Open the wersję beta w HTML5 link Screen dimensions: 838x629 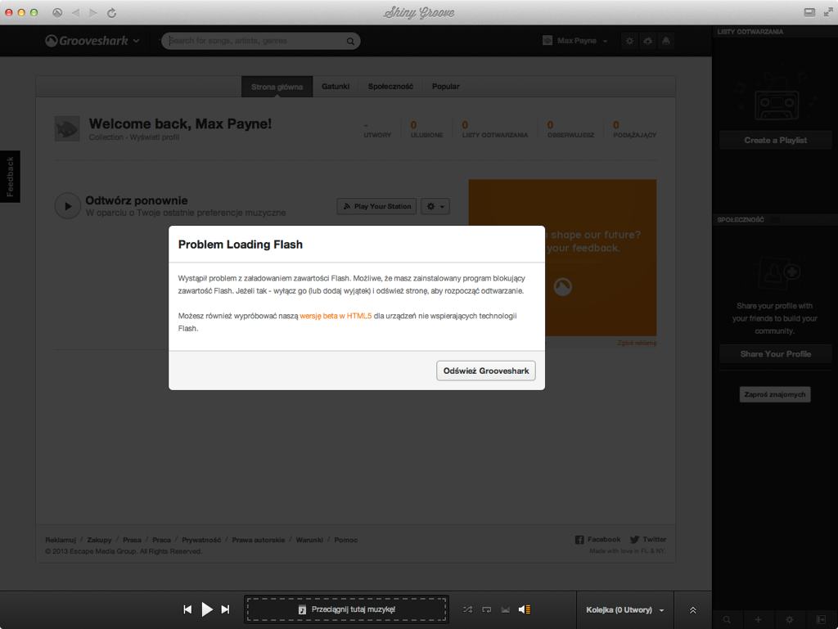pyautogui.click(x=336, y=316)
